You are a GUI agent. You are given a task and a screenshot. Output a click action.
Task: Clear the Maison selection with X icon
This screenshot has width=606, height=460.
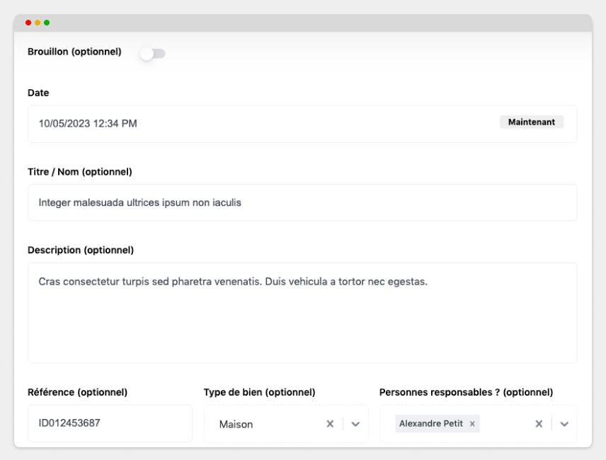(330, 424)
